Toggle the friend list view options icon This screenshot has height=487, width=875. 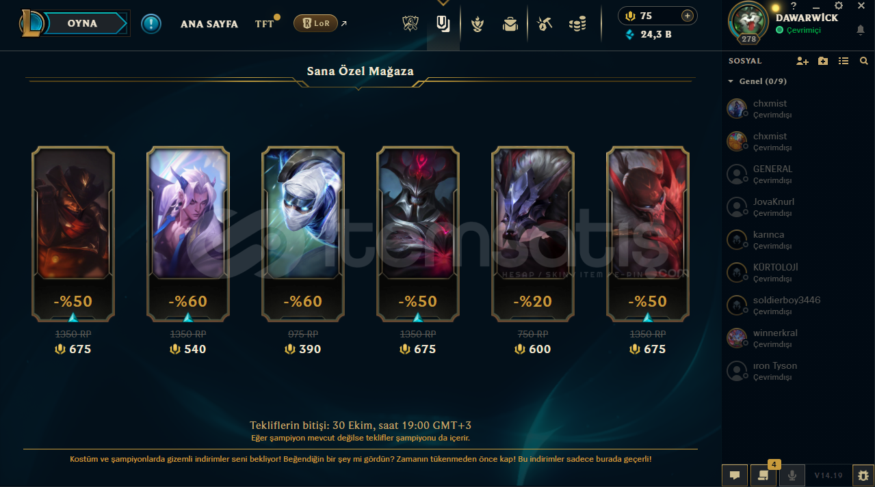point(844,61)
